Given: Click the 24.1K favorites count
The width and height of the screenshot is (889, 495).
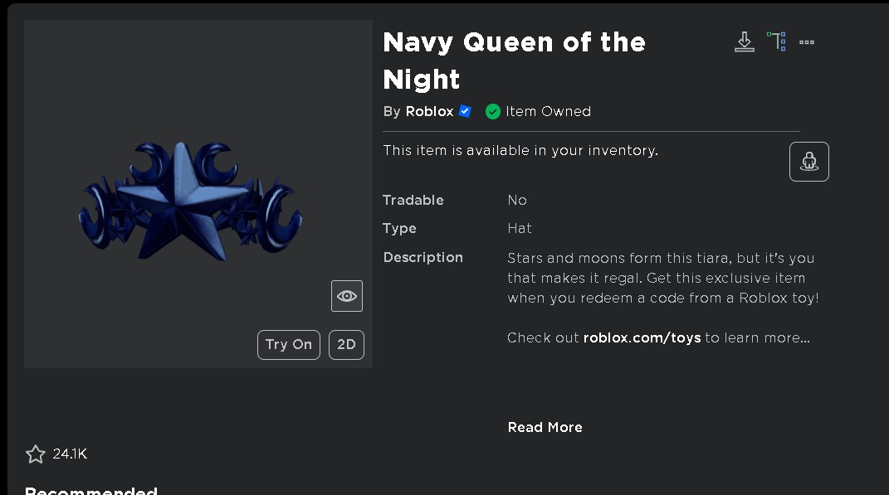Looking at the screenshot, I should pos(71,454).
